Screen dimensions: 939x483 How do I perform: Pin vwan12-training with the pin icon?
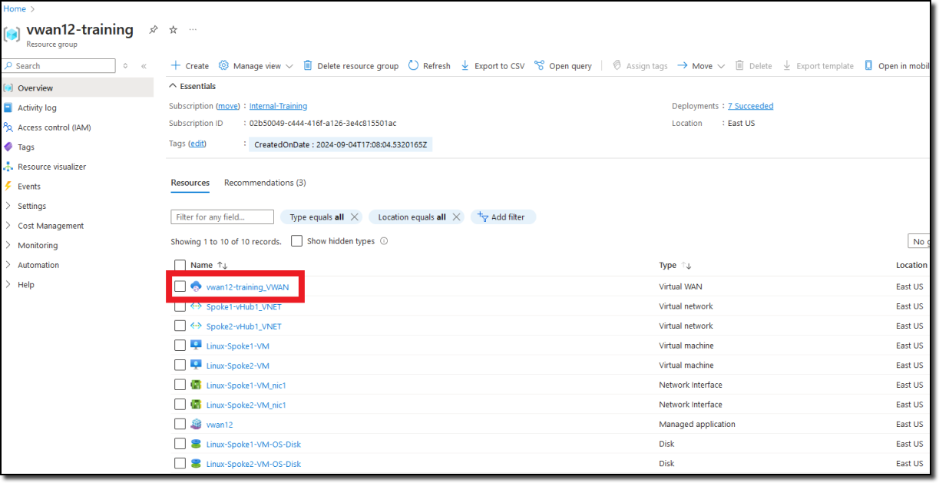click(154, 30)
